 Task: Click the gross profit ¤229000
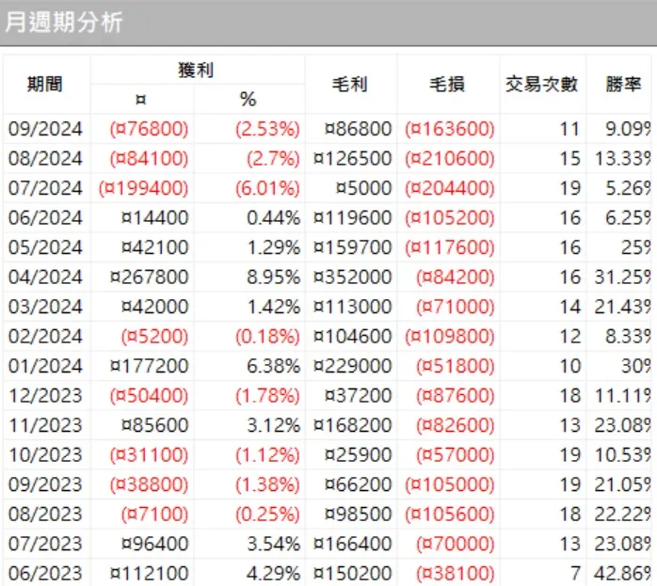coord(352,366)
